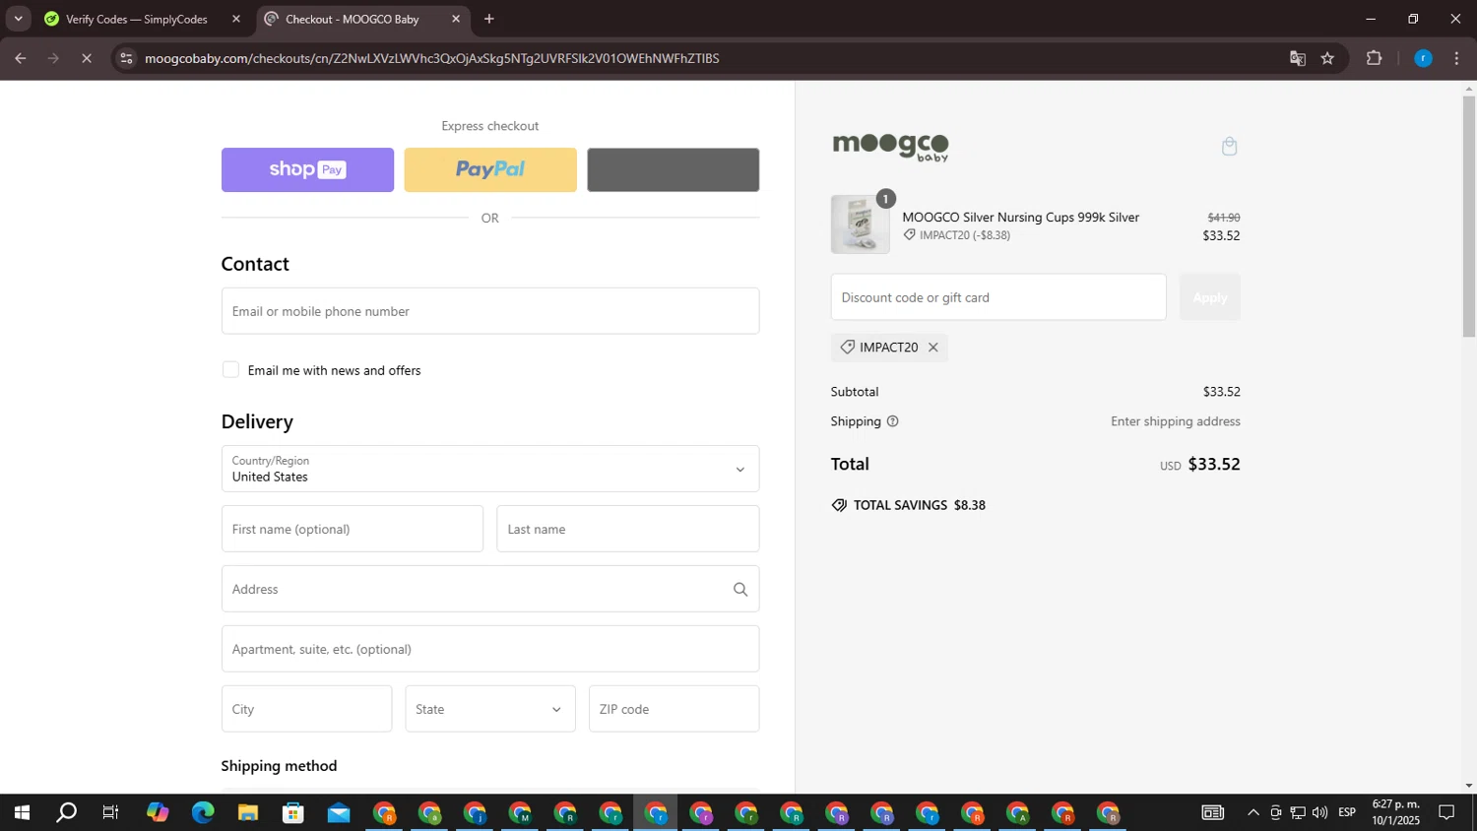Expand the State dropdown

[x=490, y=709]
